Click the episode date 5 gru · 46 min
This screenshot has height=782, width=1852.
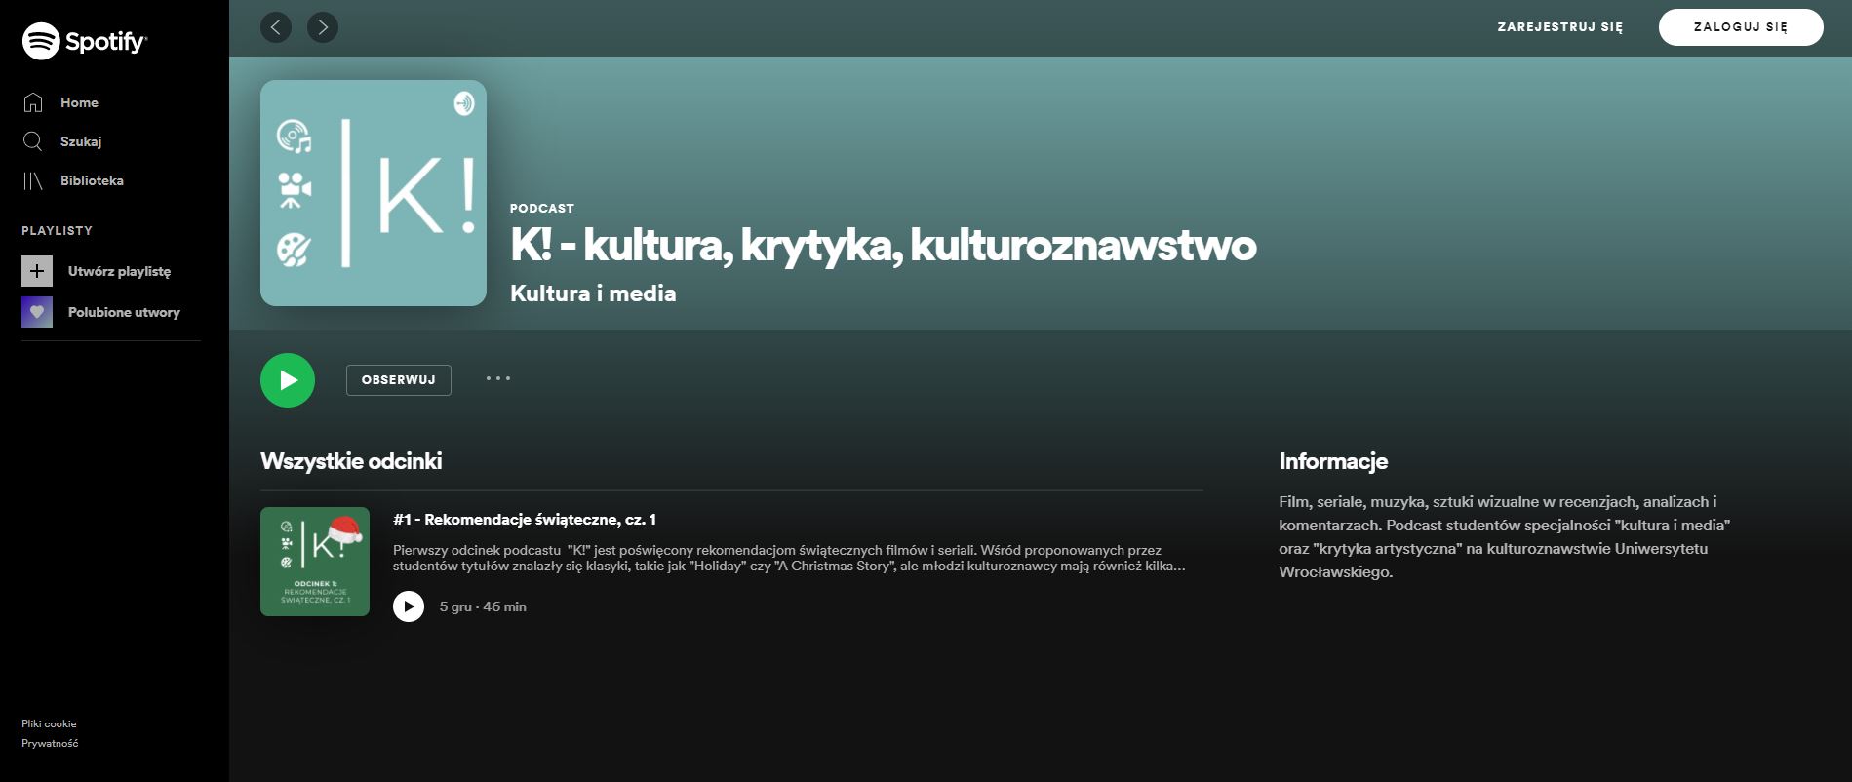[483, 606]
